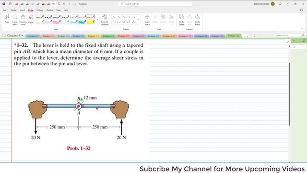Screen dimensions: 307x173
Task: Switch to the Review tab
Action: click(50, 10)
